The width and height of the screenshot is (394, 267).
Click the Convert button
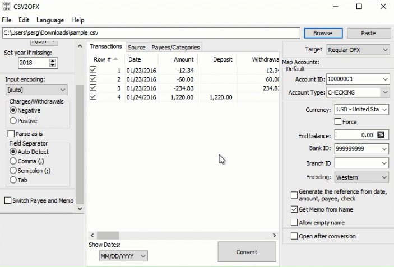point(247,252)
